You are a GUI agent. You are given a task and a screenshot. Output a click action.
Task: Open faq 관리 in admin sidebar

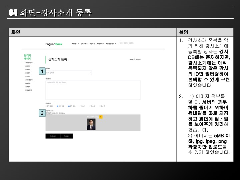28,83
